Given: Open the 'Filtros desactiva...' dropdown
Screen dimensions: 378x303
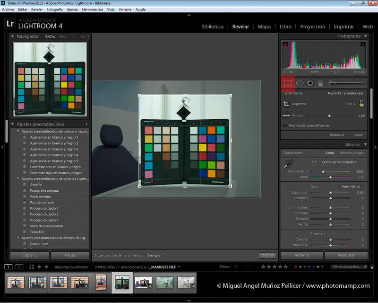Looking at the screenshot, I should click(349, 267).
